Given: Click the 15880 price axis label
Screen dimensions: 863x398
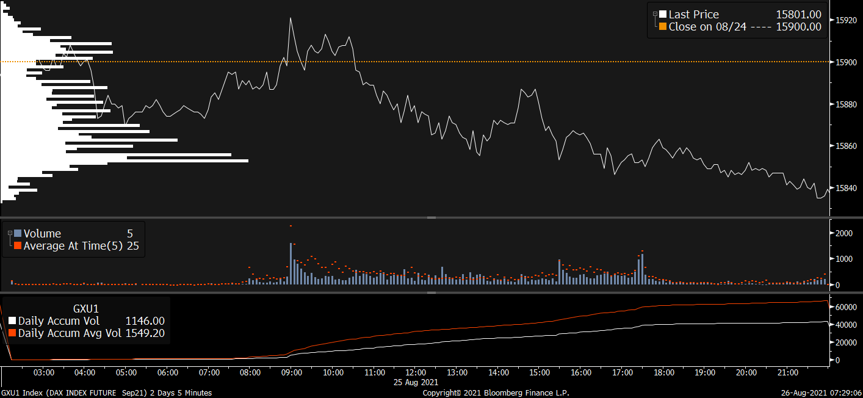Looking at the screenshot, I should 847,104.
